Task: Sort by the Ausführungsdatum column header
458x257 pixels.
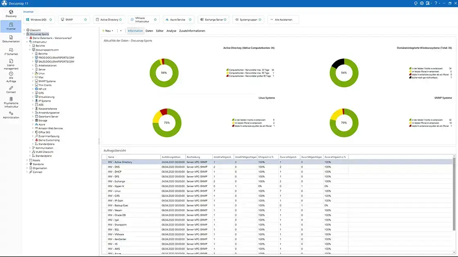Action: (173, 157)
